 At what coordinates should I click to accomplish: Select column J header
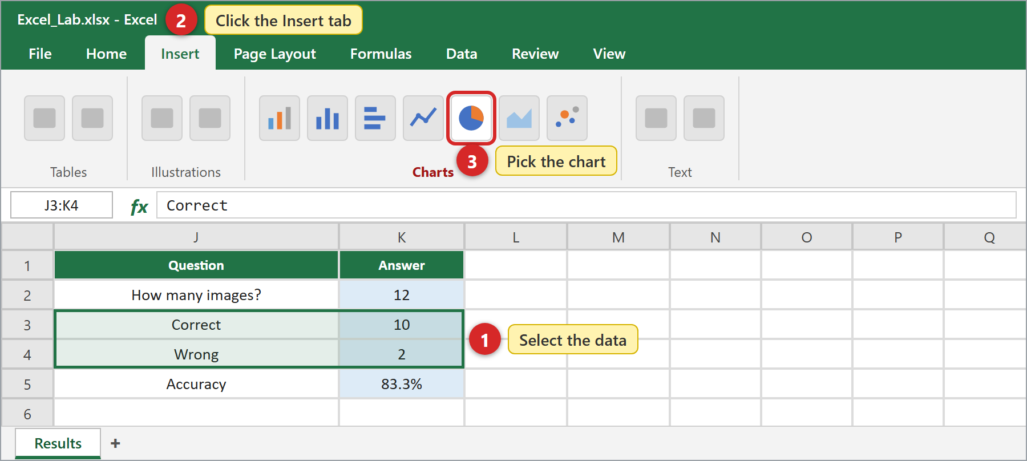[x=196, y=237]
